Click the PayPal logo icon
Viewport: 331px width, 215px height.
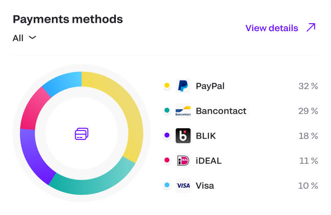coord(183,86)
